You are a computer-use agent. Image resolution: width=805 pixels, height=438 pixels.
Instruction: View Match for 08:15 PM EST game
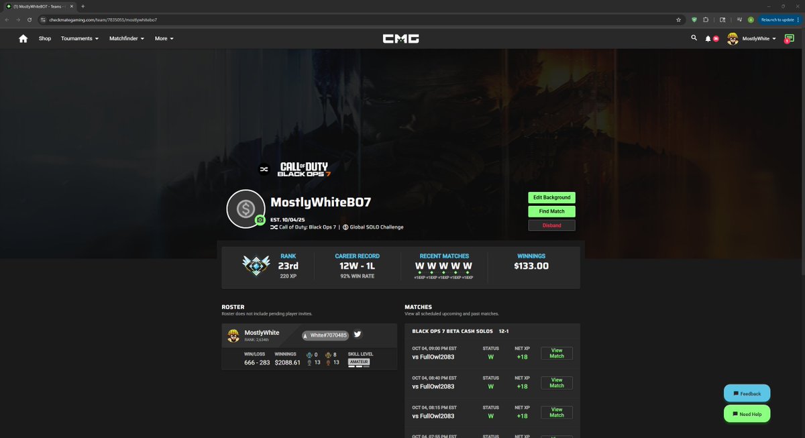point(557,413)
